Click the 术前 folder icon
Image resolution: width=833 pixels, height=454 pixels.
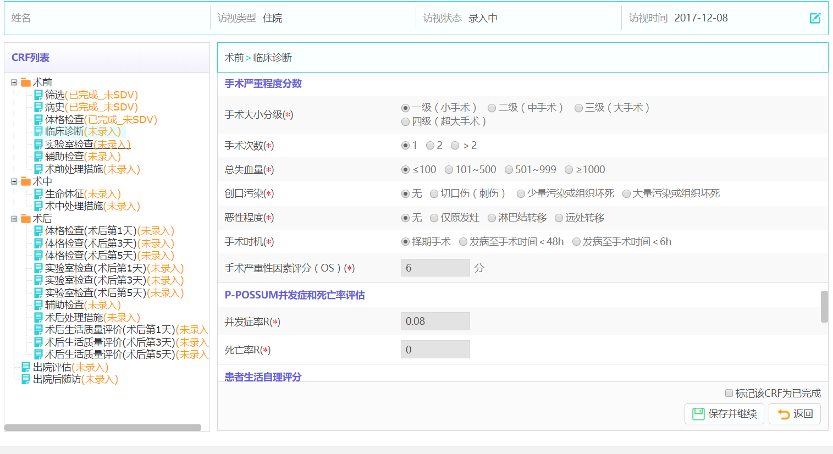click(26, 82)
